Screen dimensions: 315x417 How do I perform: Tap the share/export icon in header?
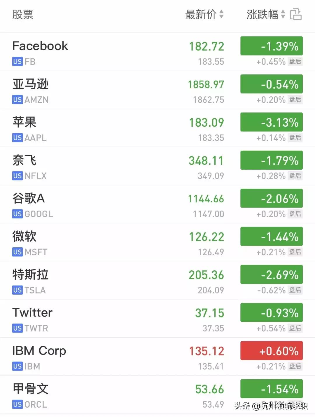(295, 14)
